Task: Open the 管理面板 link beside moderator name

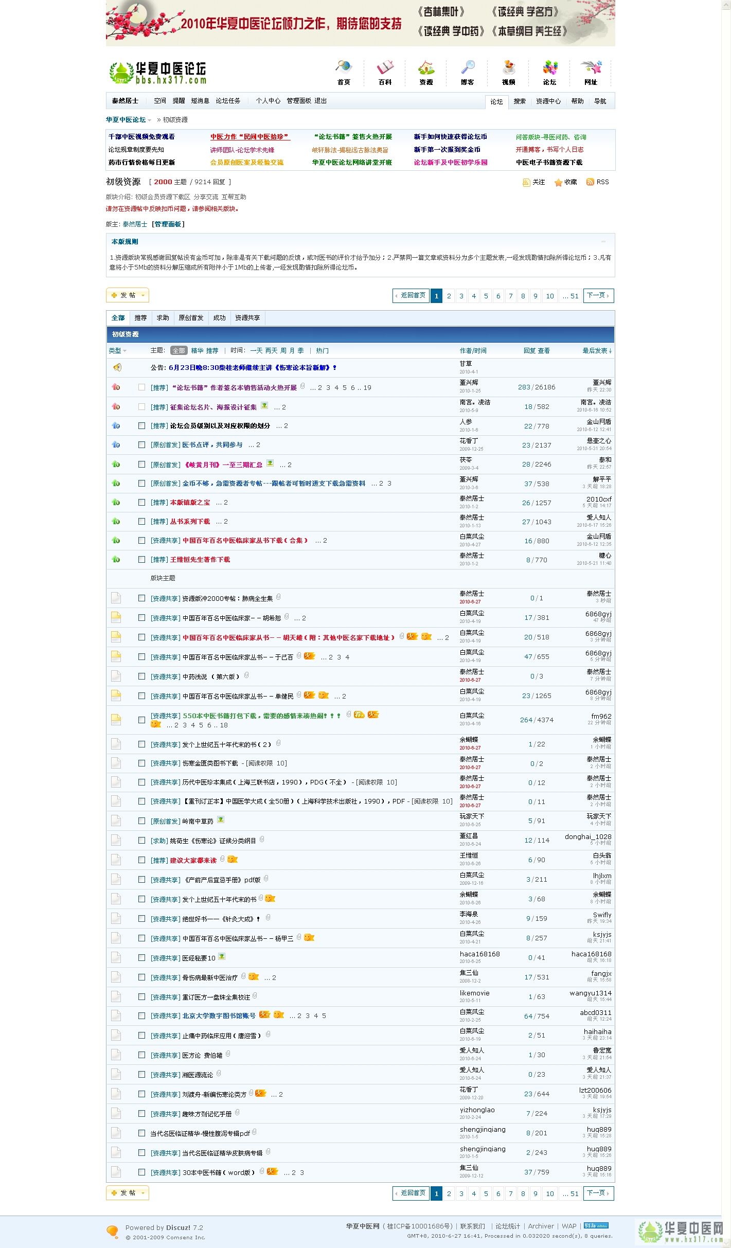Action: [x=168, y=224]
